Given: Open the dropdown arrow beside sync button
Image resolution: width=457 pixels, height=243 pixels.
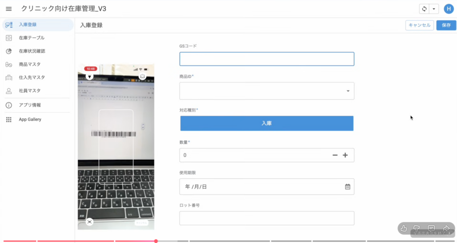Looking at the screenshot, I should click(433, 9).
